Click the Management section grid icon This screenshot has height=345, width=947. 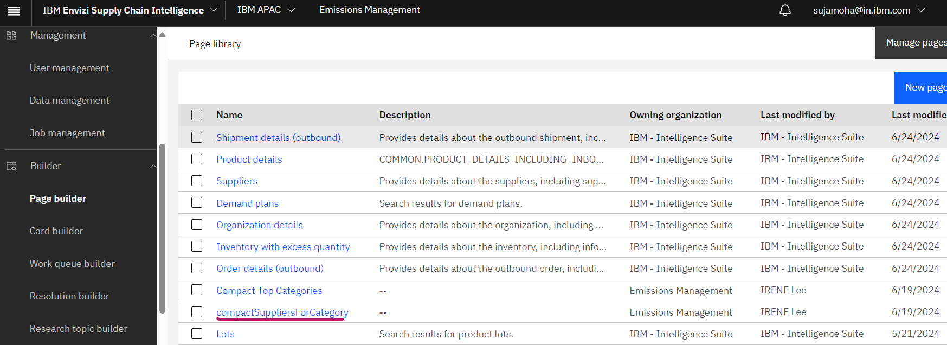point(11,35)
